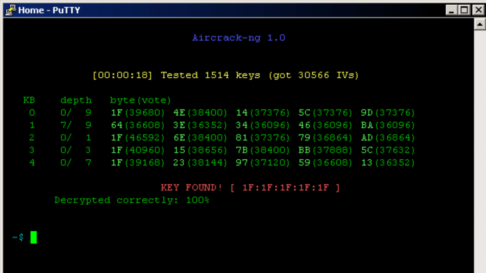Click the '(got 30566 IVs)' text
Viewport: 486px width, 273px height.
314,75
